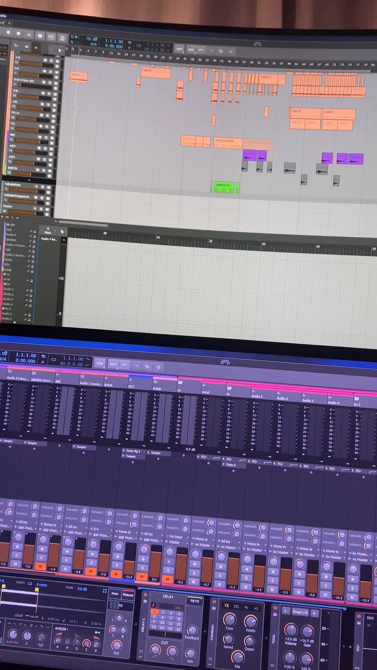
Task: Toggle the Swap L/R button in the Tool device
Action: (301, 612)
